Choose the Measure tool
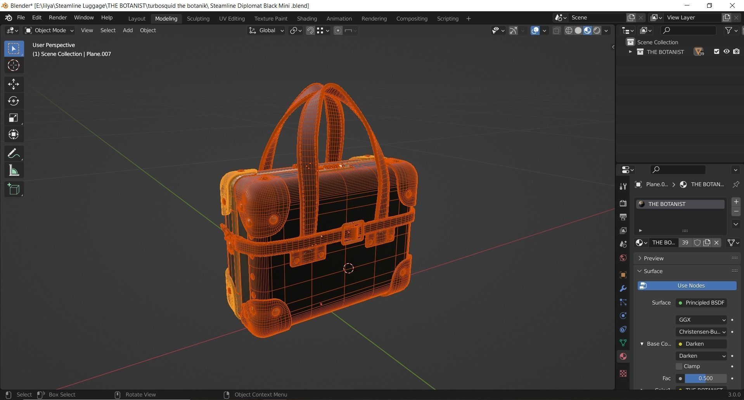Image resolution: width=744 pixels, height=400 pixels. click(14, 170)
